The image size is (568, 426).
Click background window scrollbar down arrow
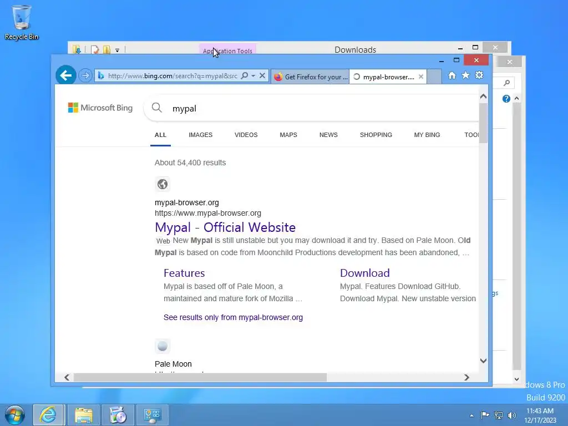point(517,379)
